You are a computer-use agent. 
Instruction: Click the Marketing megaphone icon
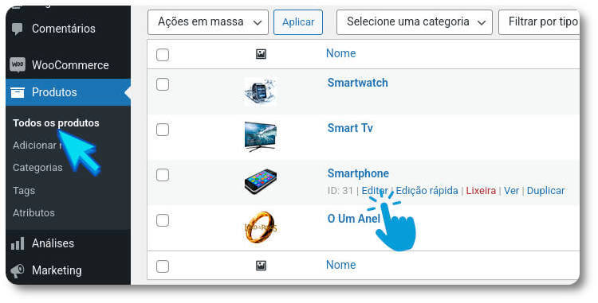[18, 270]
